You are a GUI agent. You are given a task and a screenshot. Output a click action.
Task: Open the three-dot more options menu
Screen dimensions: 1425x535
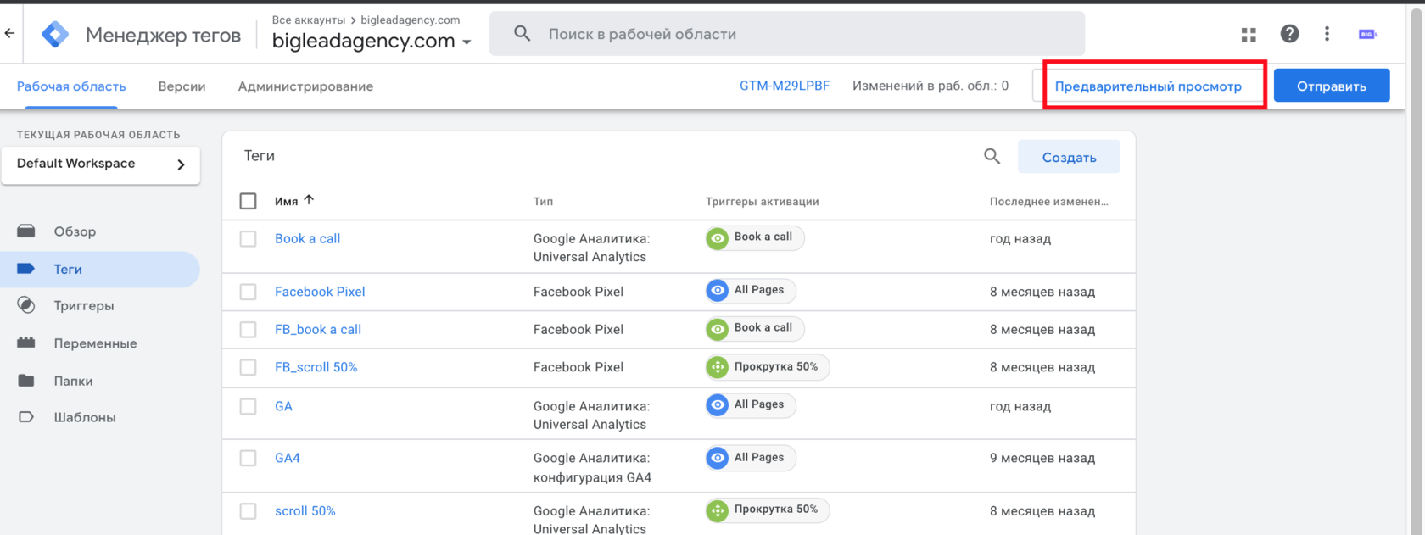[x=1327, y=34]
